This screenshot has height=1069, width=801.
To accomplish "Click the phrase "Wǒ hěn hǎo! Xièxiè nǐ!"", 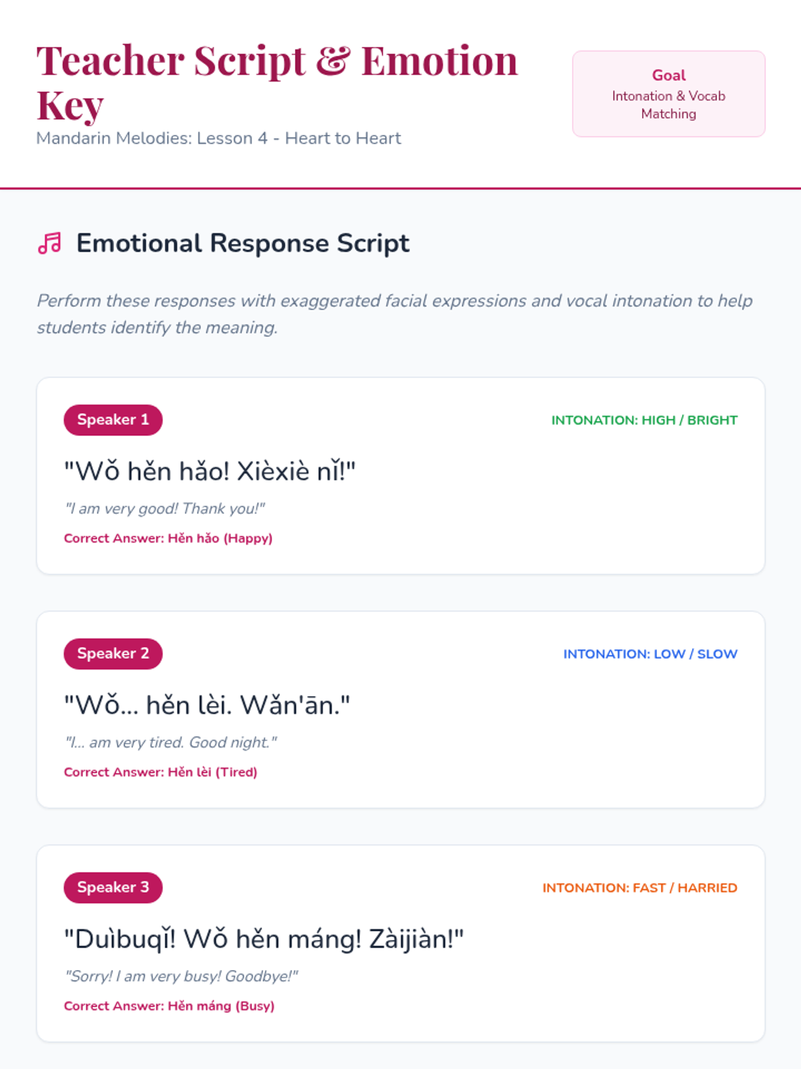I will point(210,472).
